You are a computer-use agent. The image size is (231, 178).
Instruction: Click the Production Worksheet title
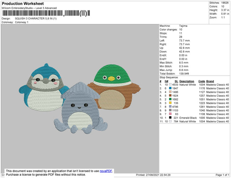click(x=23, y=4)
